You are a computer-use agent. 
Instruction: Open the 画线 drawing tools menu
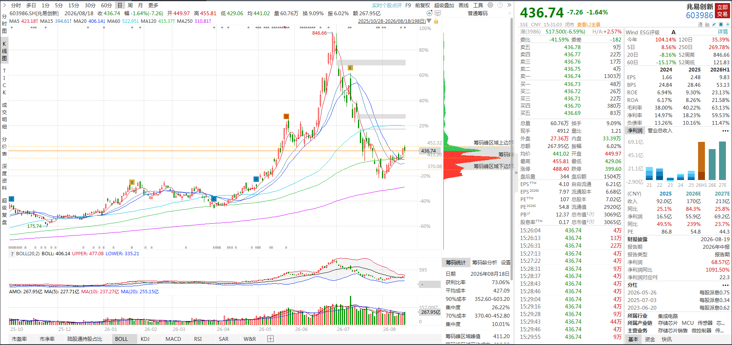click(x=464, y=5)
